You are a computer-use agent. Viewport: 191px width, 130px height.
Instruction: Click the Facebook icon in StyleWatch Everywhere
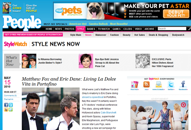[x=183, y=84]
